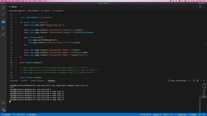Image resolution: width=207 pixels, height=116 pixels.
Task: Switch to the DEBUG CONSOLE panel tab
Action: tap(38, 81)
